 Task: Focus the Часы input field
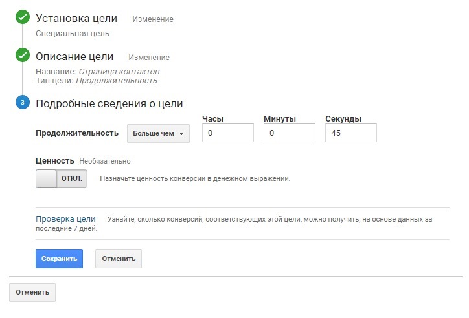pos(228,132)
